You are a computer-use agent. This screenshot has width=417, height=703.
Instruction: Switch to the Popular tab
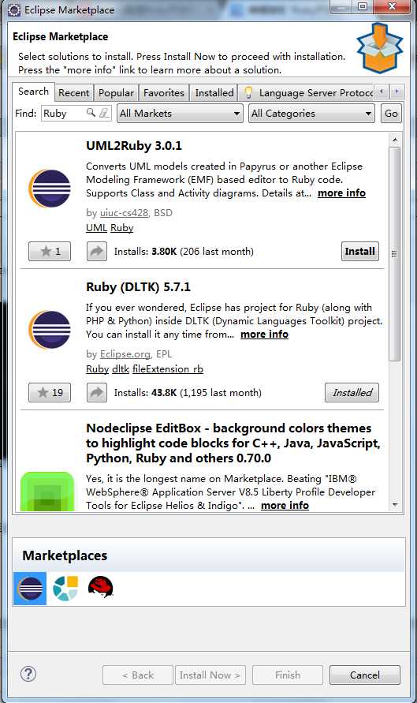(116, 93)
